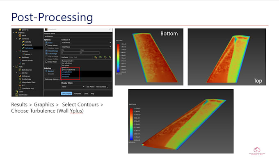This screenshot has height=158, width=279.
Task: Click the Compute button
Action: [x=78, y=94]
